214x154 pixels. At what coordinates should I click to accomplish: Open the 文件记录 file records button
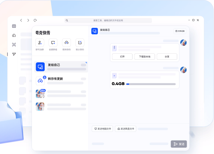(180, 31)
